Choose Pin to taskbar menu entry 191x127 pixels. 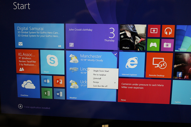pos(99,75)
